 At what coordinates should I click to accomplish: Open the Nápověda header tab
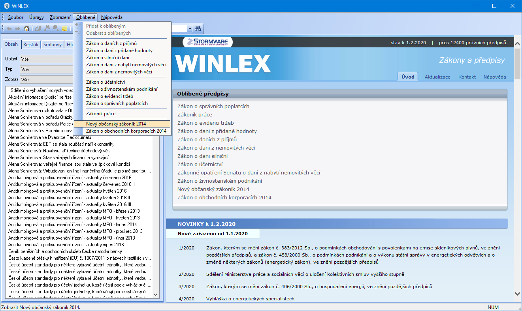click(495, 77)
